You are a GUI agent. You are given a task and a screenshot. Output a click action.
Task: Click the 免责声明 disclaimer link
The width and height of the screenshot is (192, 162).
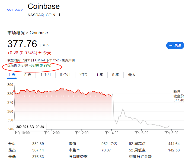pos(68,60)
